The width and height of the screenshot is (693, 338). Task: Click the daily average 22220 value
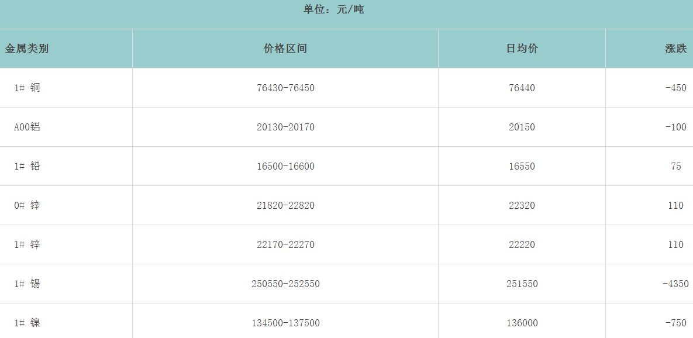[522, 244]
